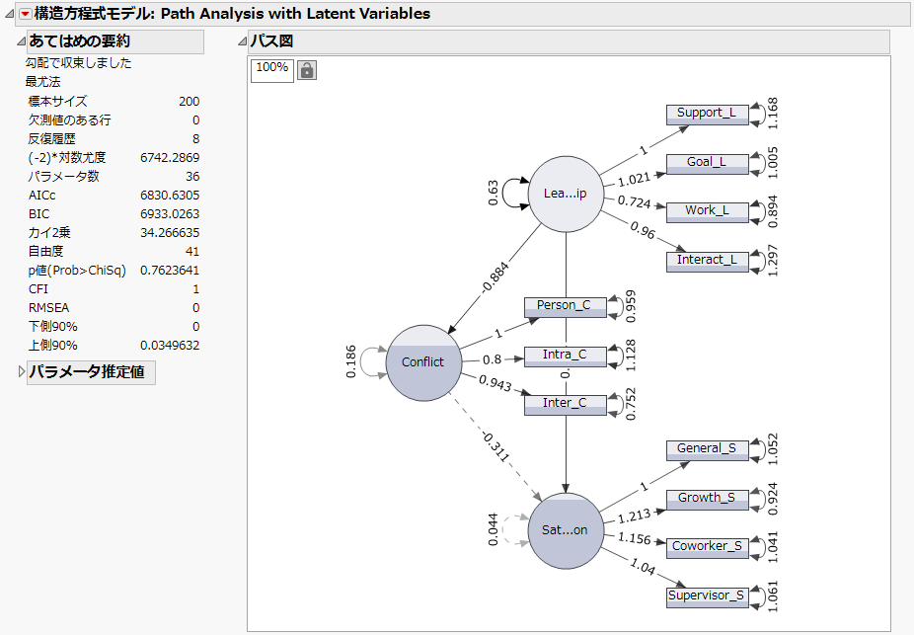This screenshot has height=635, width=914.
Task: Select the Lea...ip latent variable circle
Action: pyautogui.click(x=566, y=194)
